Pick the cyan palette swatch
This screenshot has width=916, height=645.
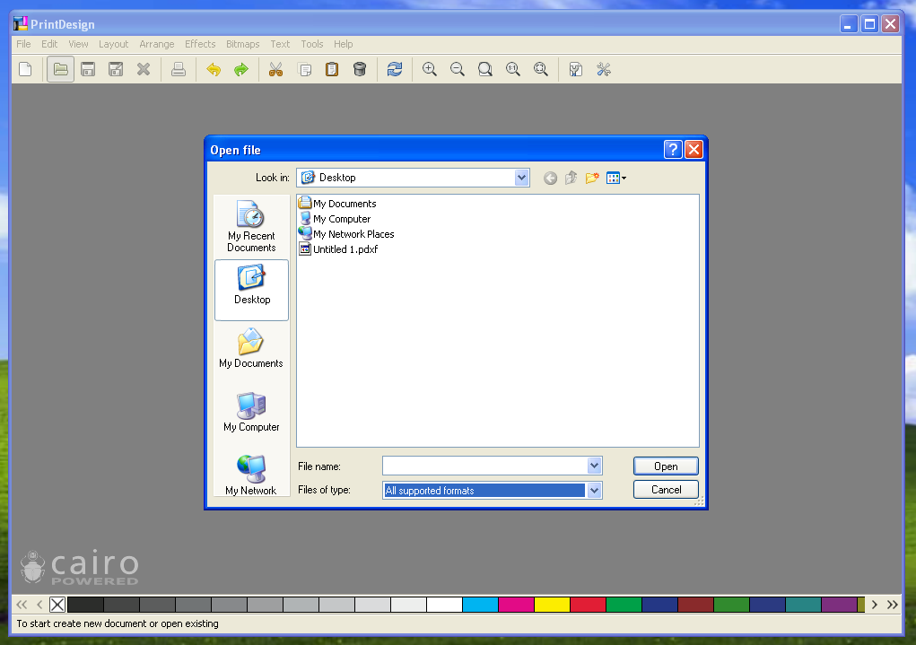(480, 604)
